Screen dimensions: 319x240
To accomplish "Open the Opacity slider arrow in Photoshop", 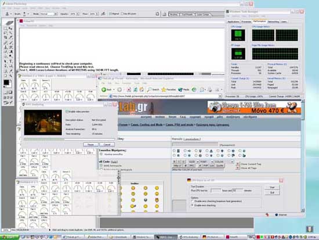I will (78, 14).
